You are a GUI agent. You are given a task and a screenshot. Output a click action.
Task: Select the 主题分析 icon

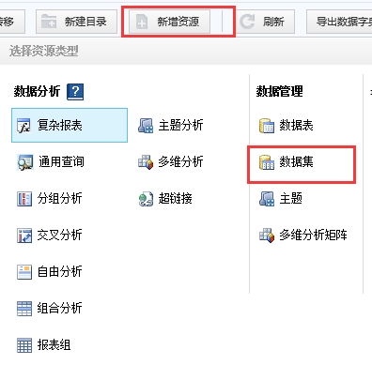[146, 126]
